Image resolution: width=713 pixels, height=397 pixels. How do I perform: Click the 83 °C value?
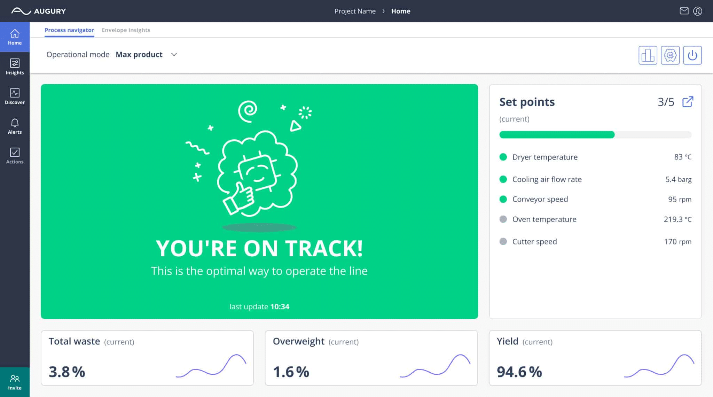point(683,157)
